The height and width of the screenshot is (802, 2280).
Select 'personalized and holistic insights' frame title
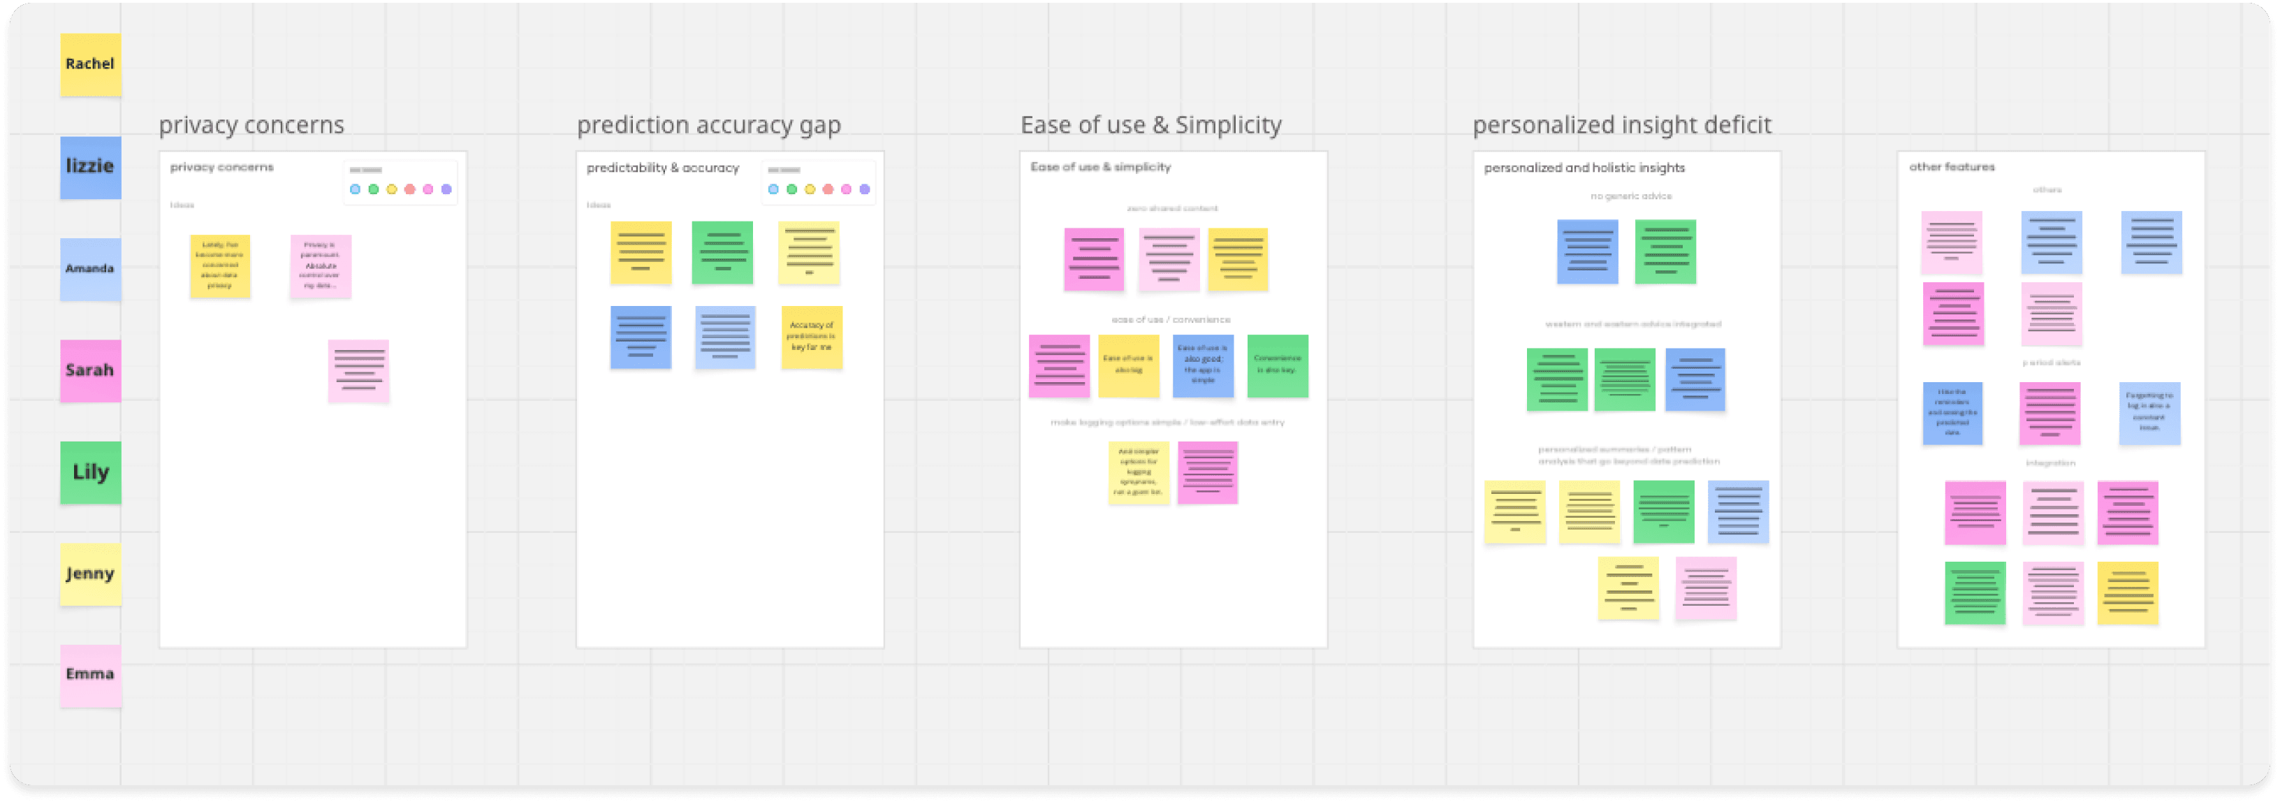coord(1584,167)
